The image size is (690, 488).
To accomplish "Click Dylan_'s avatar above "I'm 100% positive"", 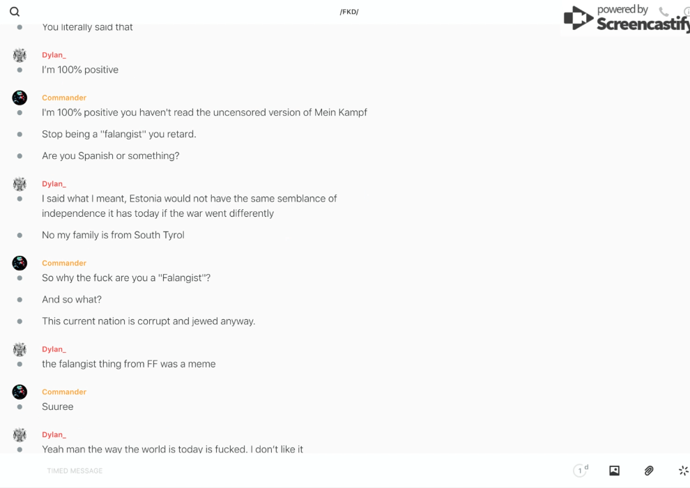I will click(20, 56).
